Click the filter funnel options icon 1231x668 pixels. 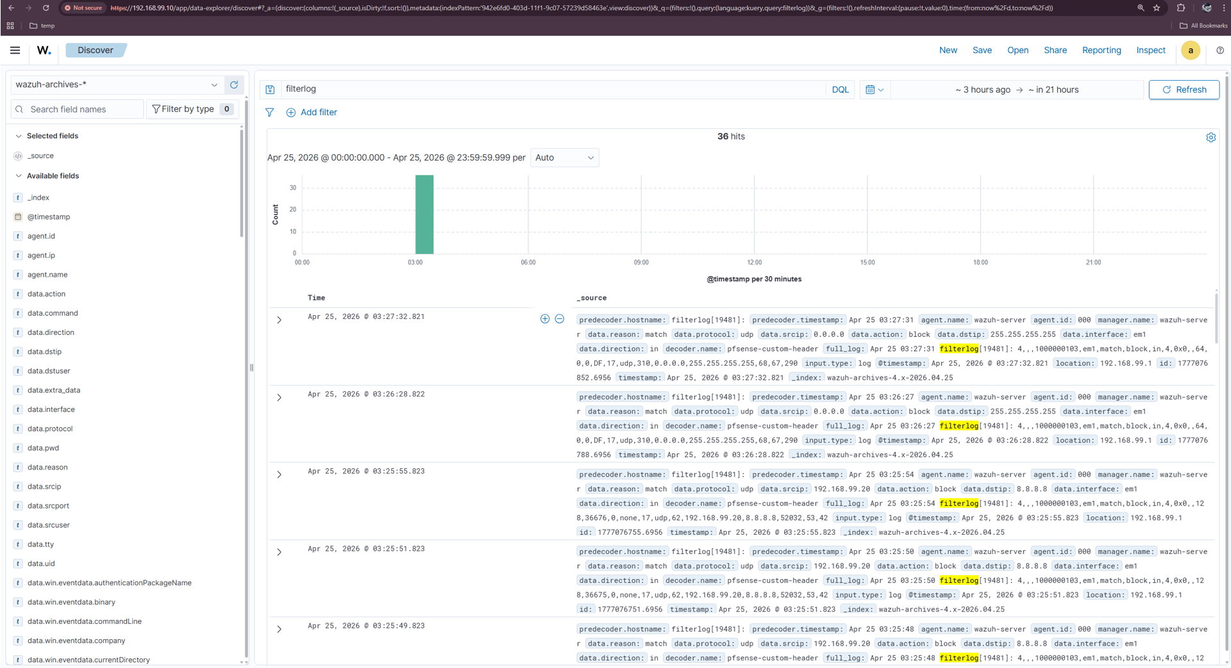pyautogui.click(x=270, y=112)
